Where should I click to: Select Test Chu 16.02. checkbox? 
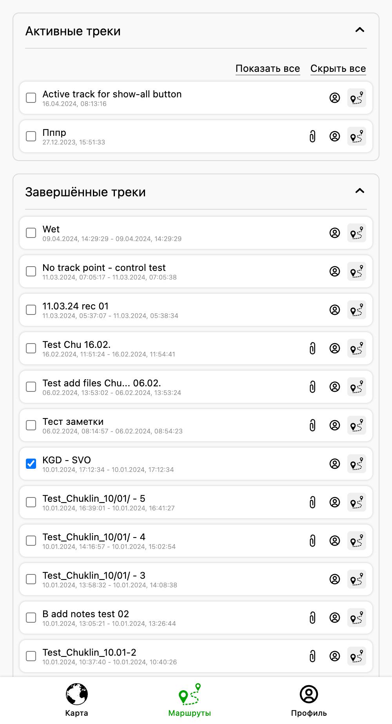coord(31,348)
